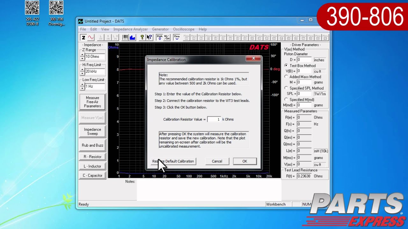408x229 pixels.
Task: Select the Mem 20 memory slot icon
Action: 325,38
